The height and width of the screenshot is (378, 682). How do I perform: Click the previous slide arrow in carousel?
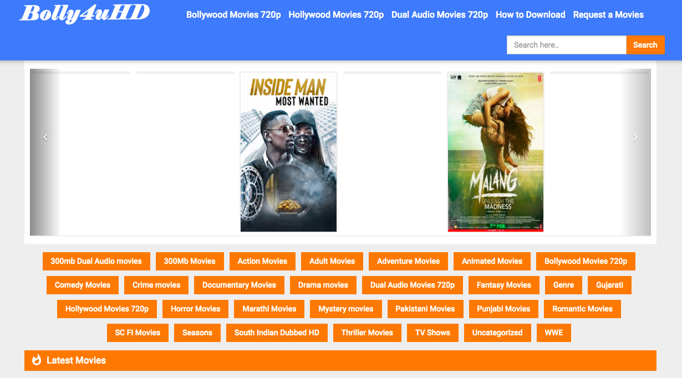[45, 137]
